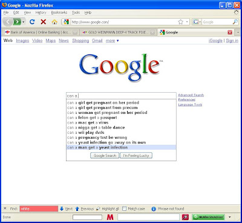
Task: Click the red McAfee search magnifier icon
Action: coord(185,217)
